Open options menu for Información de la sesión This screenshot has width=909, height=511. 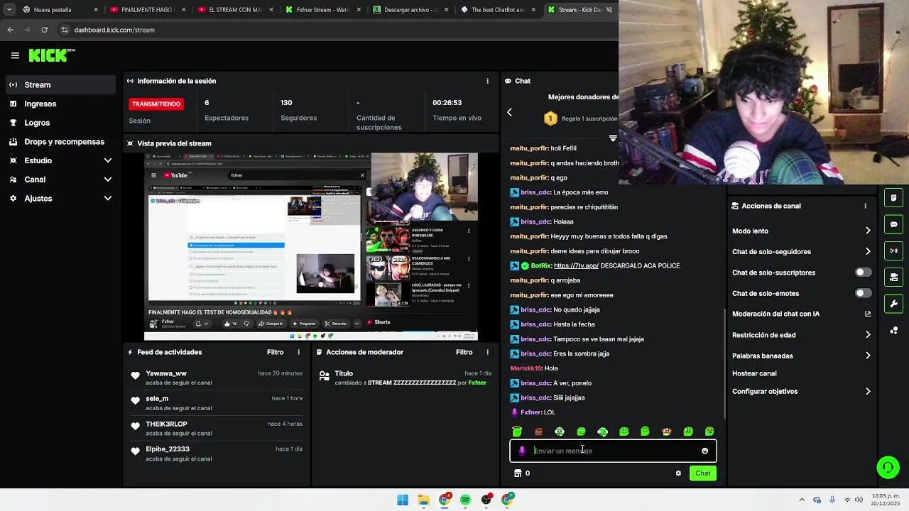(x=487, y=81)
